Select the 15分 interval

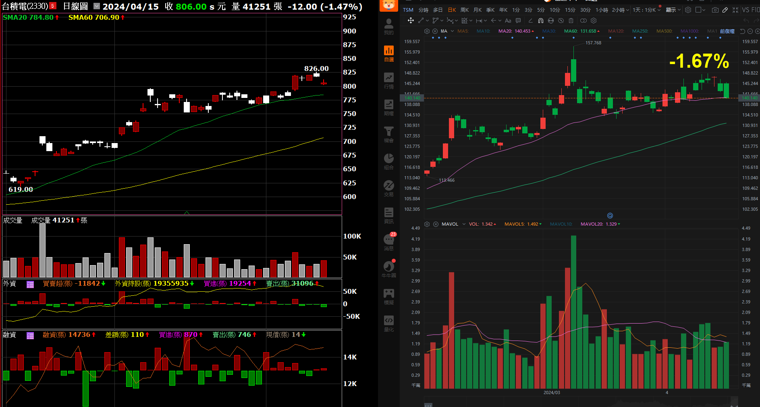click(x=570, y=10)
